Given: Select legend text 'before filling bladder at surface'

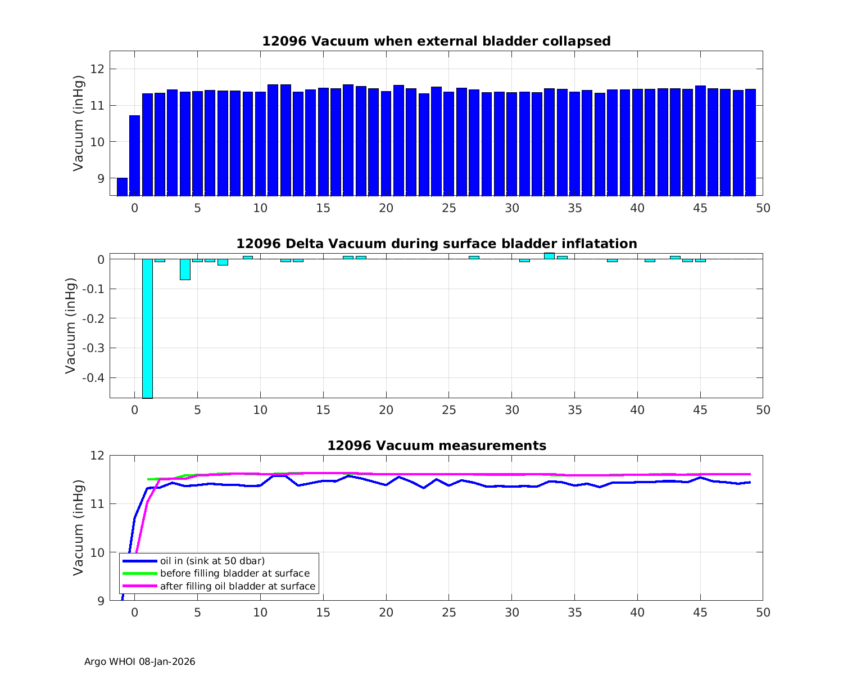Looking at the screenshot, I should pyautogui.click(x=234, y=573).
